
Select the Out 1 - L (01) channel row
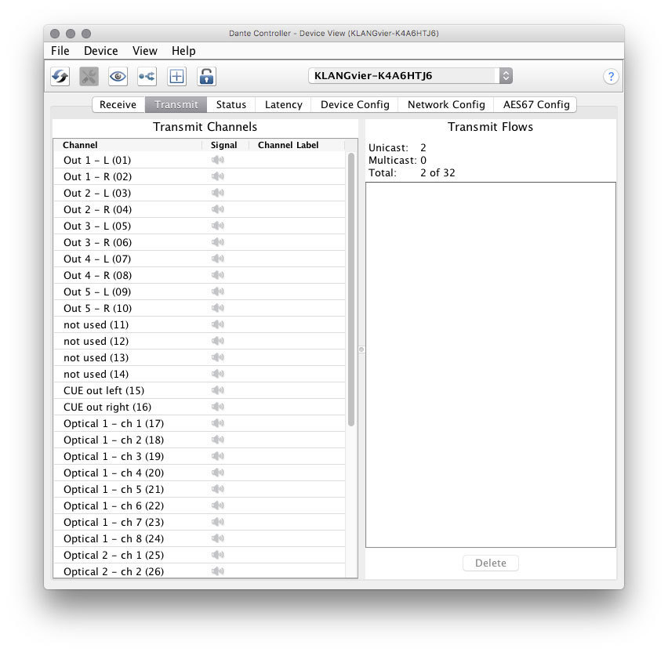pyautogui.click(x=199, y=160)
